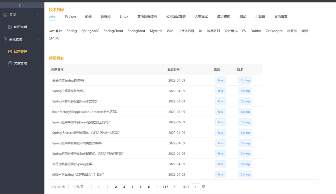Open the 10条/页 page size dropdown

point(80,187)
